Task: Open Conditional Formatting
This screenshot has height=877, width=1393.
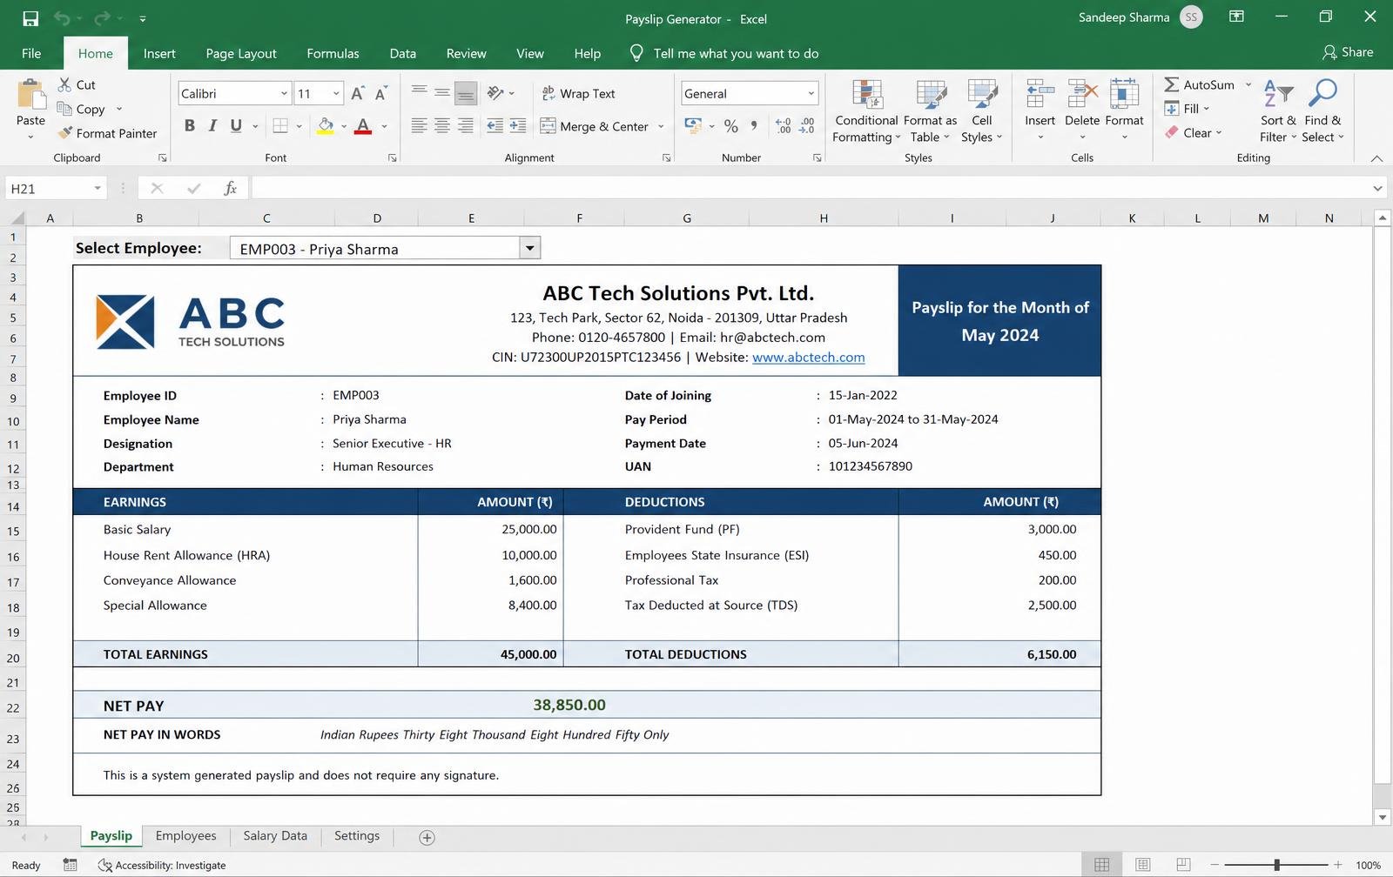Action: click(866, 111)
